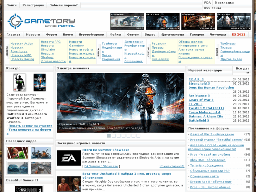Click the tank video thumbnail
256x192 pixels.
[x=41, y=153]
